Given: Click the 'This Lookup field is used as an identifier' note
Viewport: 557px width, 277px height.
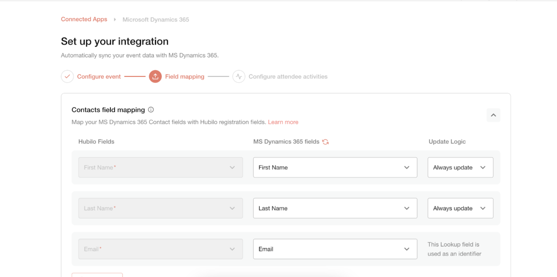Looking at the screenshot, I should tap(454, 249).
